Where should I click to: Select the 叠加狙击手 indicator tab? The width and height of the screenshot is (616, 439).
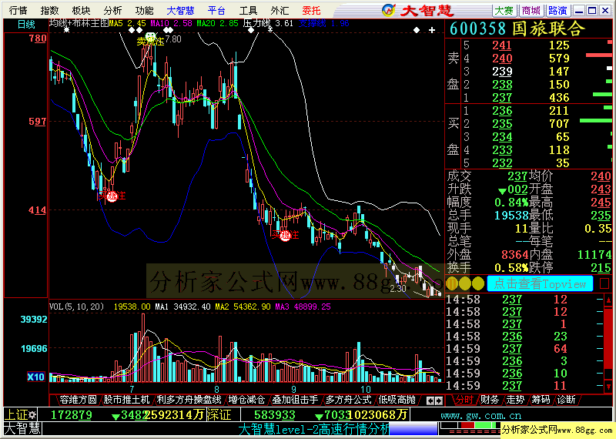(295, 400)
